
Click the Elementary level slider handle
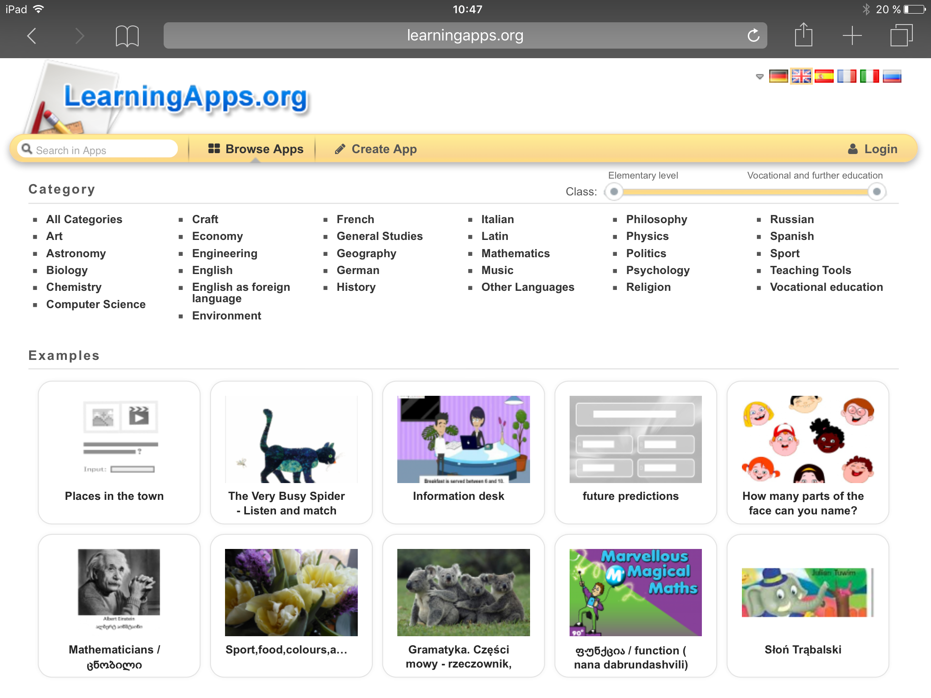click(614, 191)
